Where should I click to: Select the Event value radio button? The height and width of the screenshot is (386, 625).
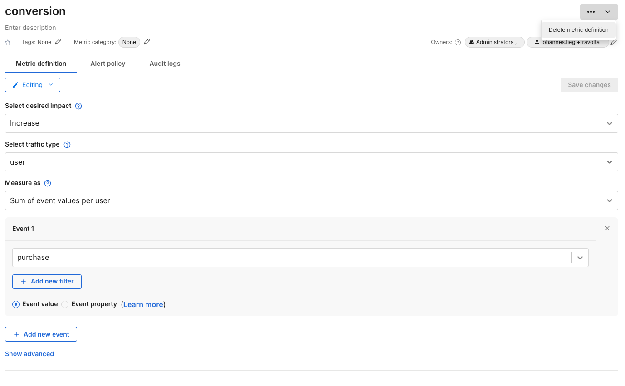(16, 304)
